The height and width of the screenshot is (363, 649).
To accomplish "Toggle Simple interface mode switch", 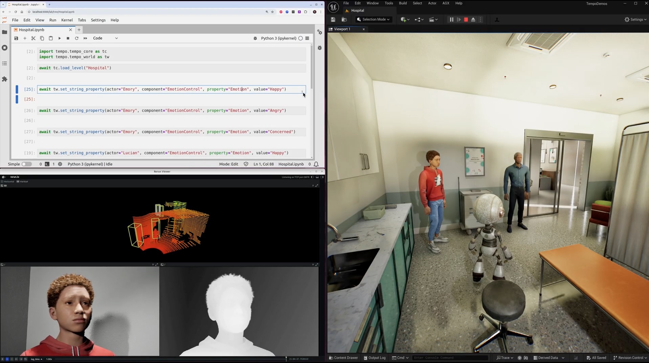I will 26,164.
